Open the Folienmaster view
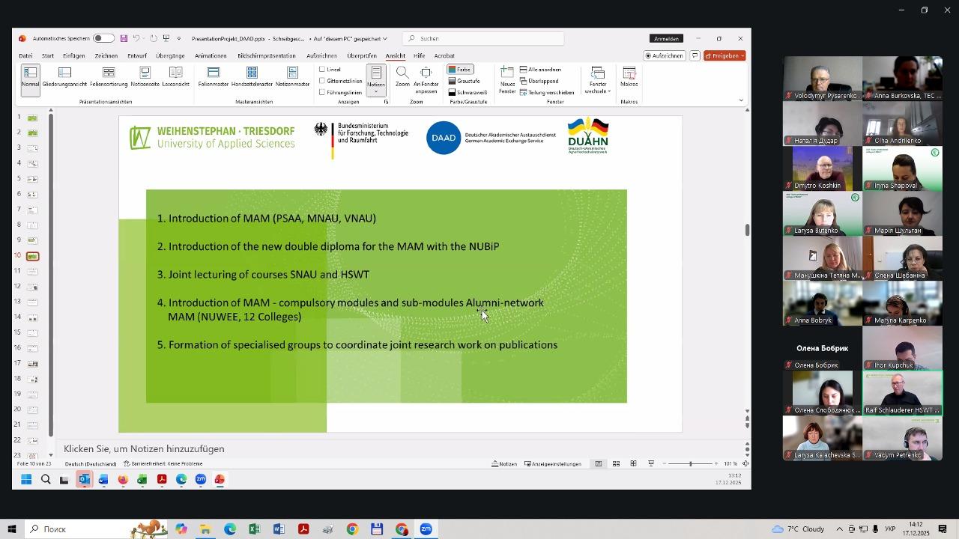 (214, 76)
